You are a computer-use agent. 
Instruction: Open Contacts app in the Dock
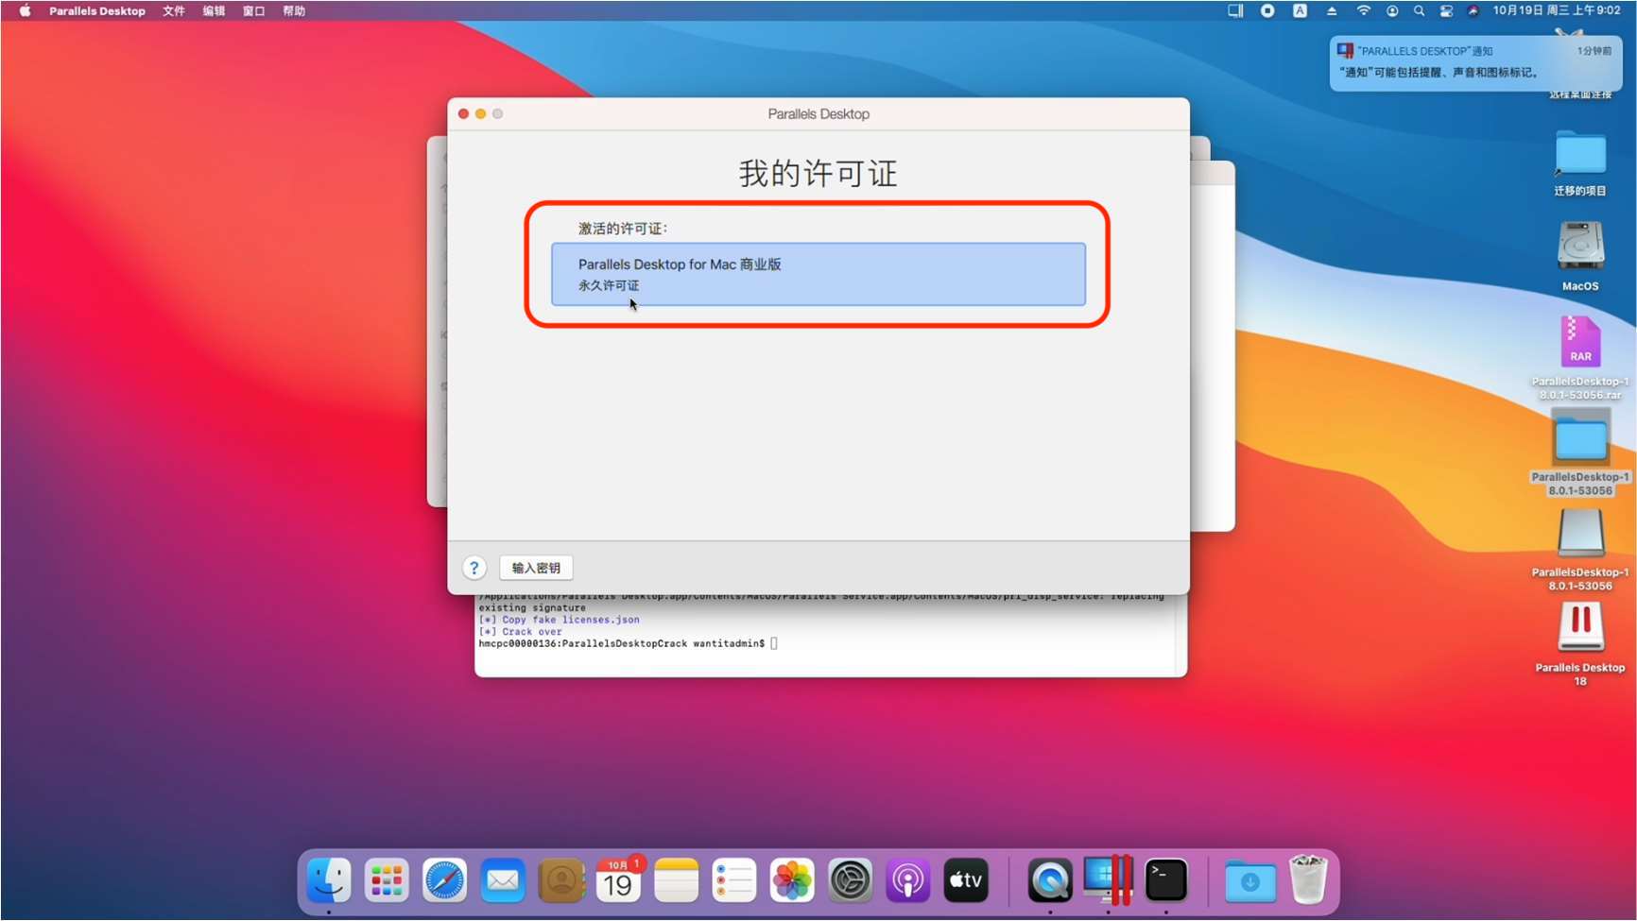[x=560, y=880]
